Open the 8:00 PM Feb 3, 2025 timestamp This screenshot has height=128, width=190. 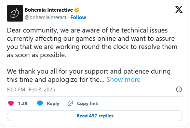pyautogui.click(x=31, y=90)
